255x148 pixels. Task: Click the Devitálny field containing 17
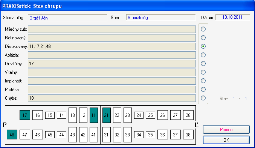[112, 64]
